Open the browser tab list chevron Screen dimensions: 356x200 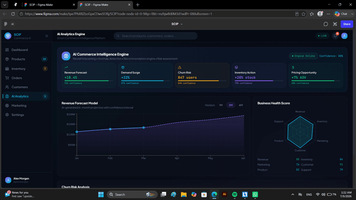coord(5,5)
